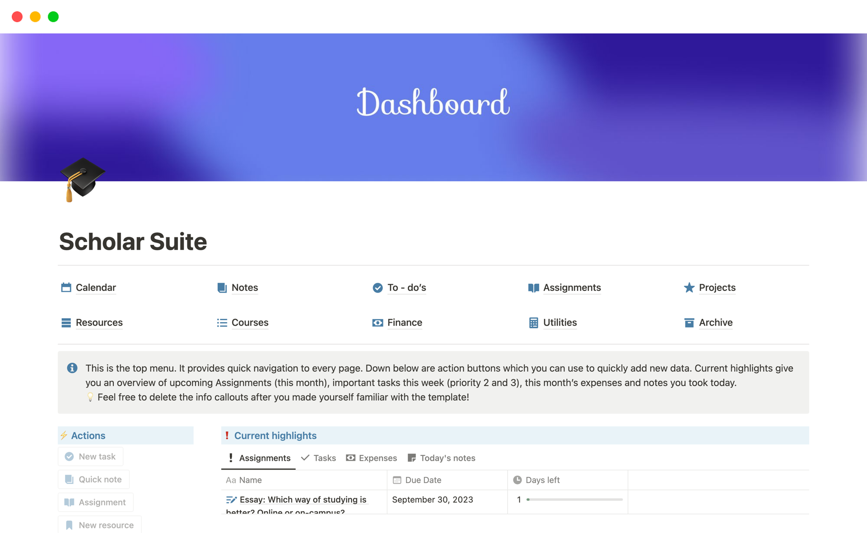Image resolution: width=867 pixels, height=542 pixels.
Task: Navigate to the Projects section
Action: coord(717,287)
